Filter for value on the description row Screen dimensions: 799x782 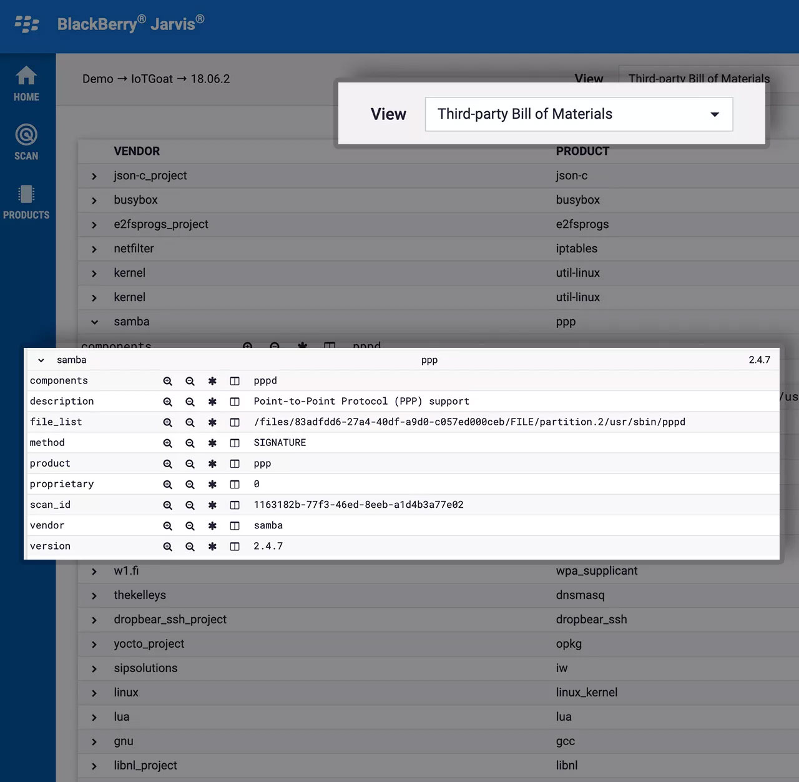point(167,402)
